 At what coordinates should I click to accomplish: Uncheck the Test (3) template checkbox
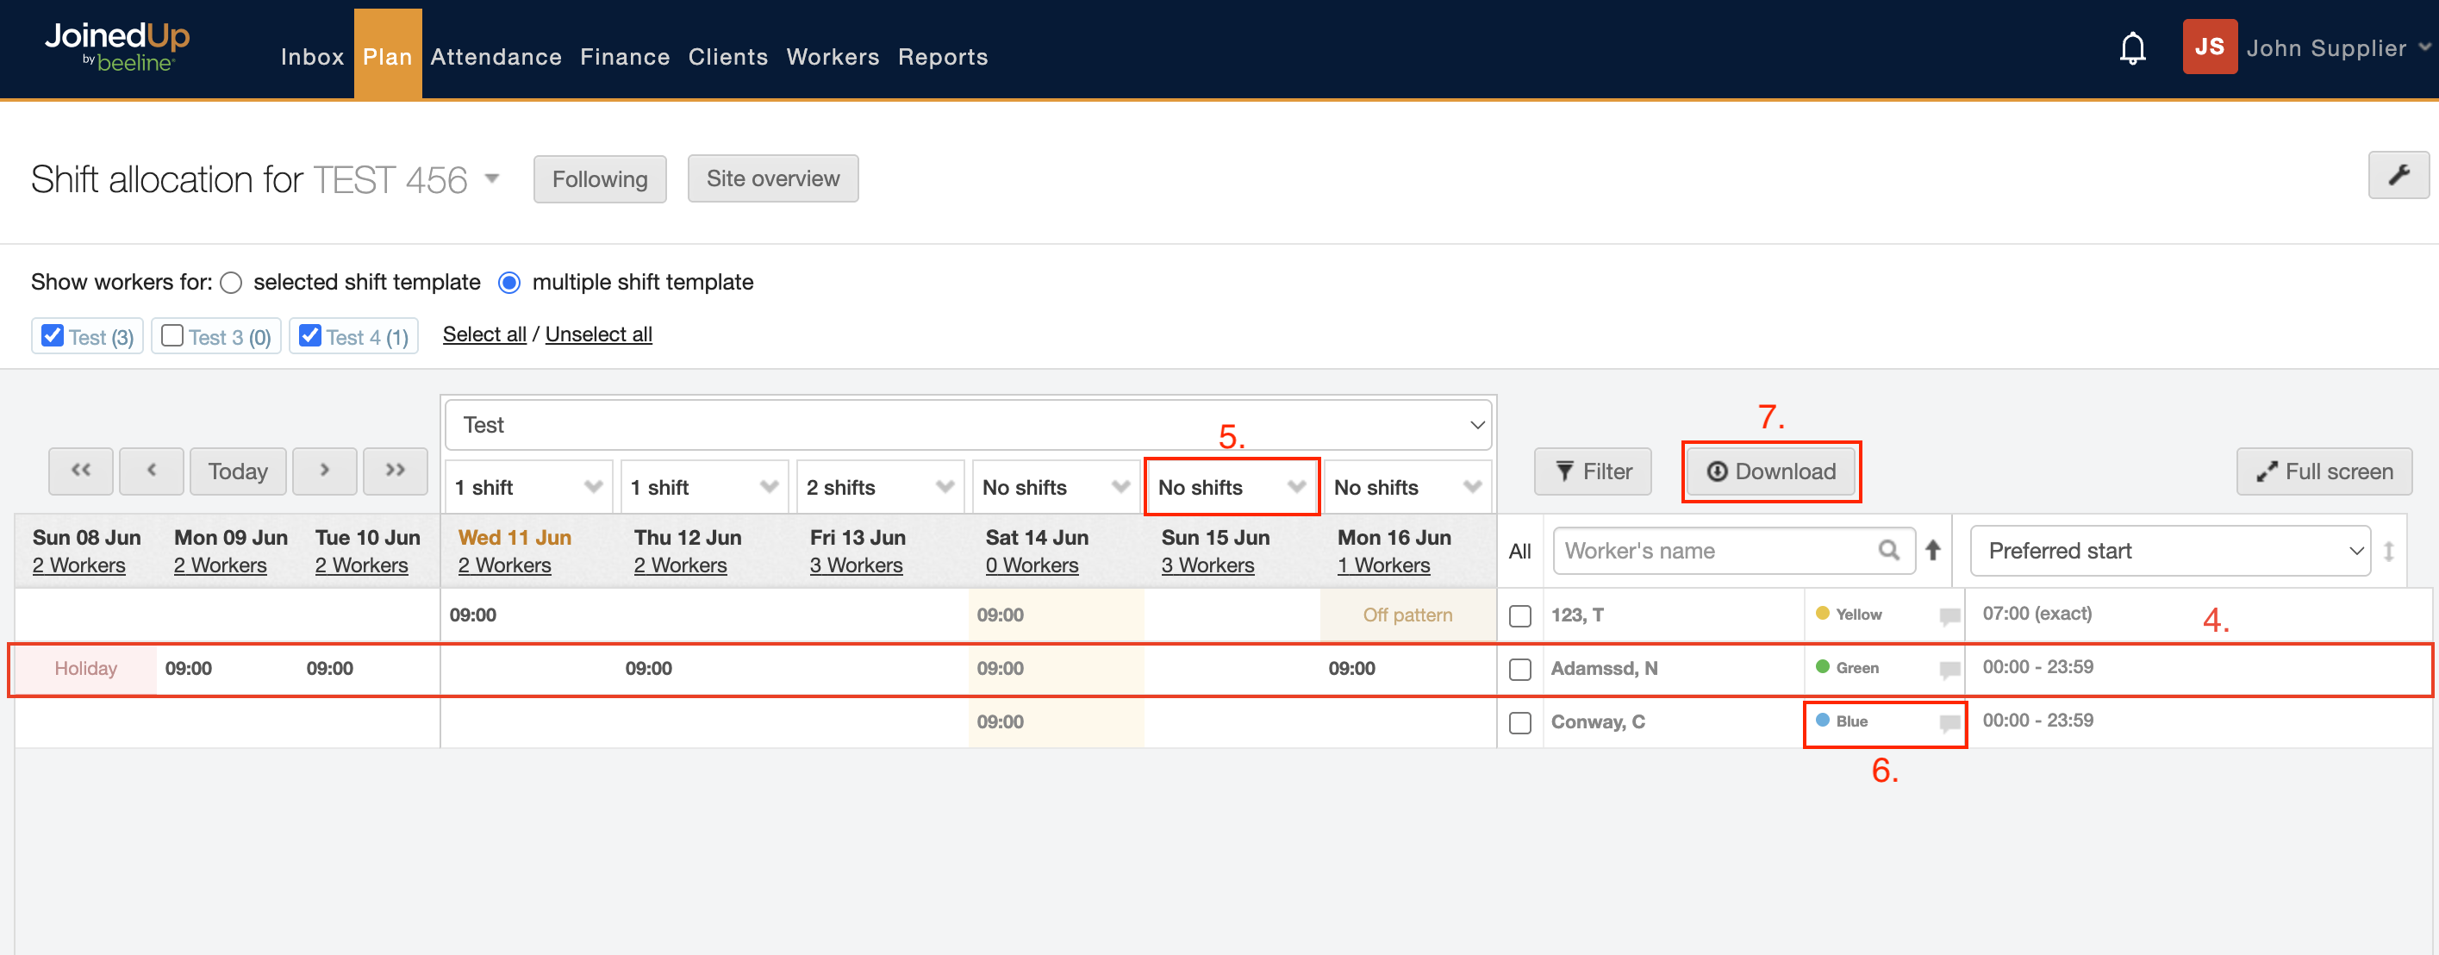click(53, 336)
